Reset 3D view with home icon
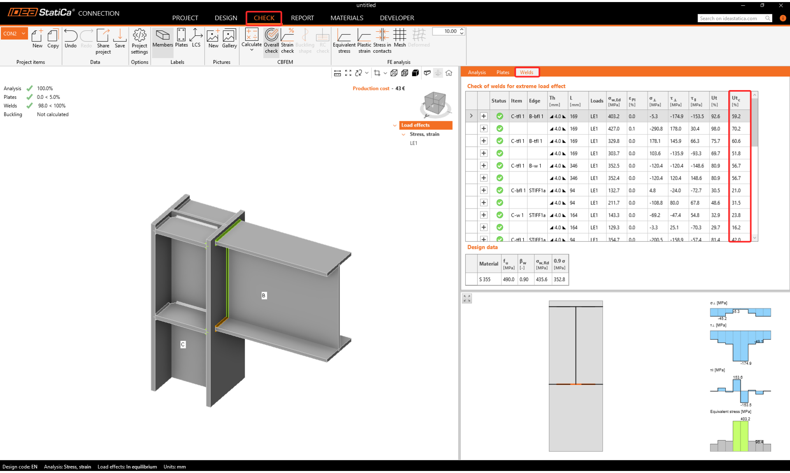The width and height of the screenshot is (790, 473). (449, 73)
